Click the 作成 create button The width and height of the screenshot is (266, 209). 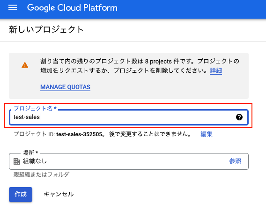[x=21, y=194]
